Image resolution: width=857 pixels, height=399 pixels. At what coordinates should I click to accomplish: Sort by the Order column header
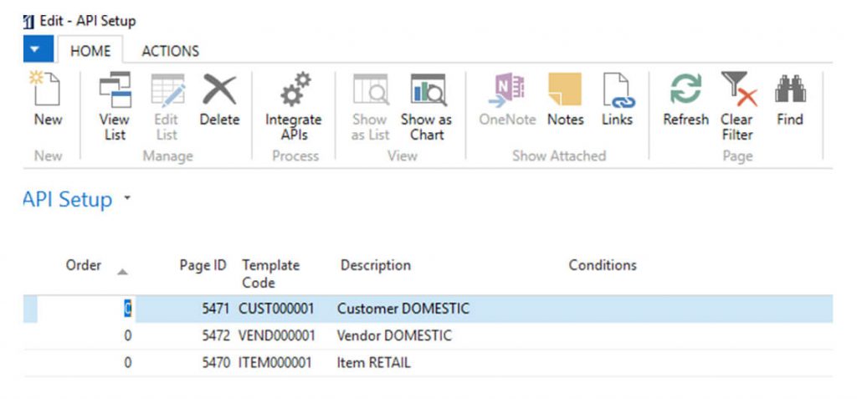(84, 266)
